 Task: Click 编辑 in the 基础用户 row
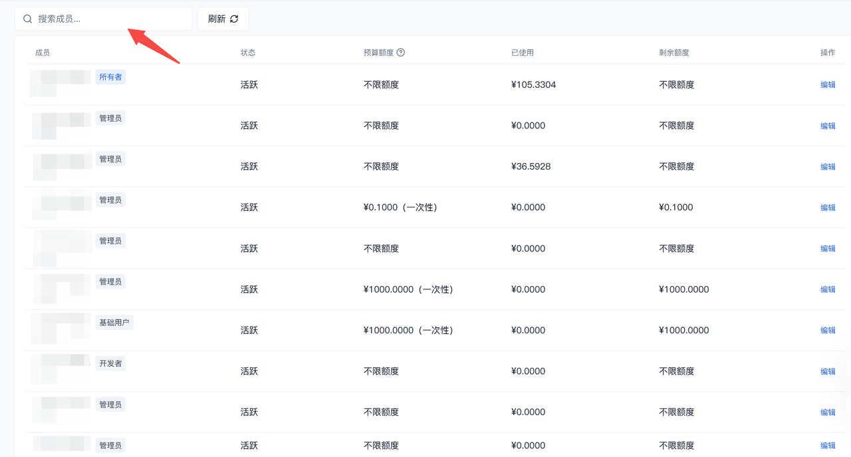point(828,330)
